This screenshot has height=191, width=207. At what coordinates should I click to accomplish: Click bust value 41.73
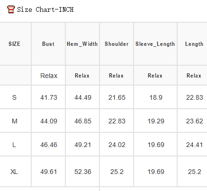click(49, 97)
